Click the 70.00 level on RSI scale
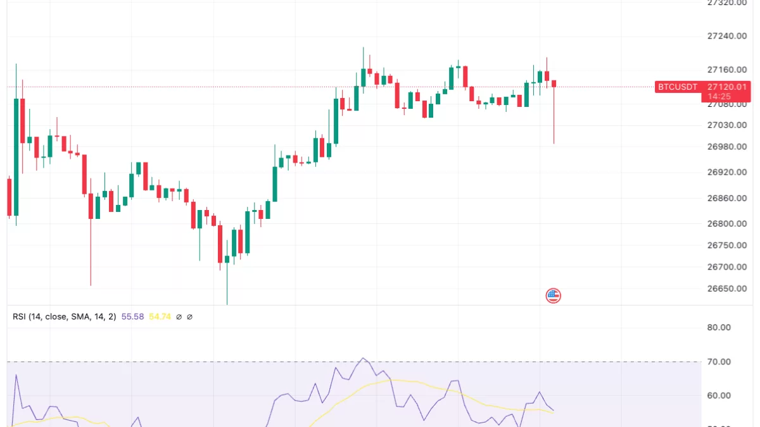This screenshot has width=760, height=427. [x=719, y=362]
